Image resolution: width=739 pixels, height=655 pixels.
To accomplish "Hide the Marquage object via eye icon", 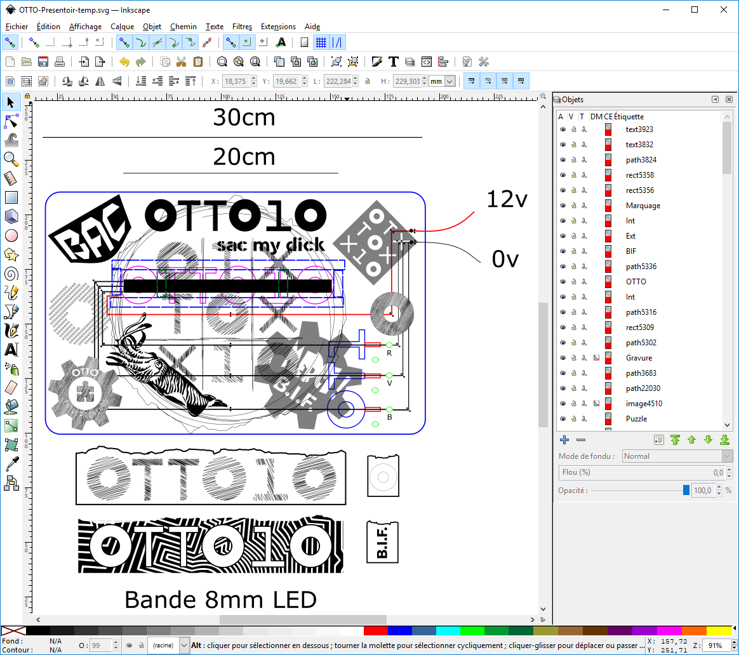I will coord(562,206).
